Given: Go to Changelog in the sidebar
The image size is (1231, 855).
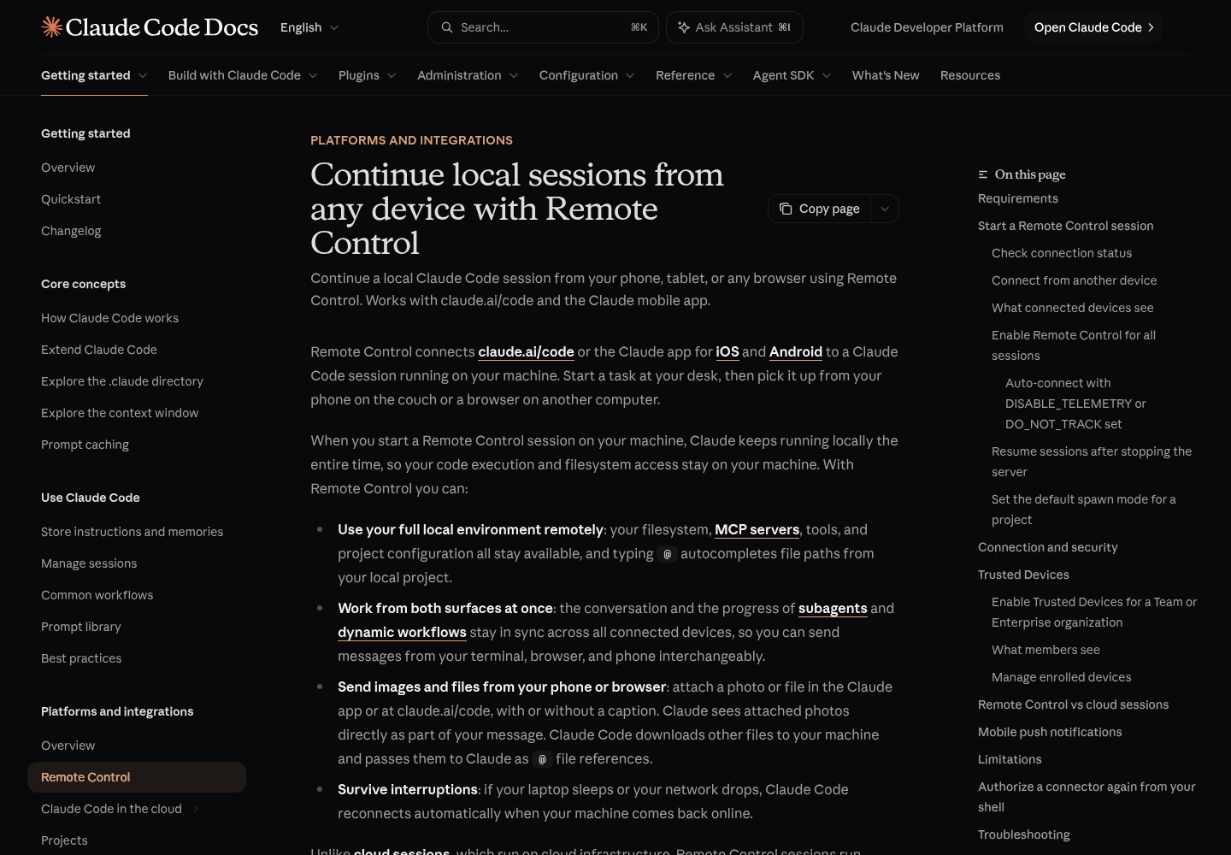Looking at the screenshot, I should tap(71, 231).
